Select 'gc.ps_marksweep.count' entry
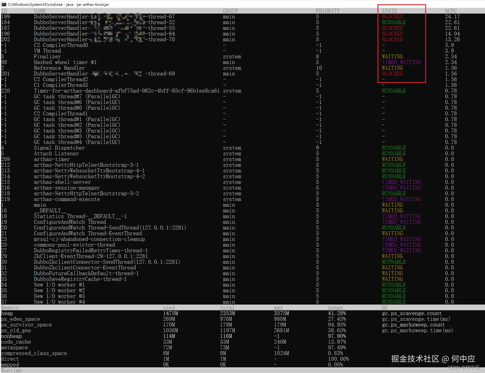The height and width of the screenshot is (373, 485). click(x=413, y=325)
